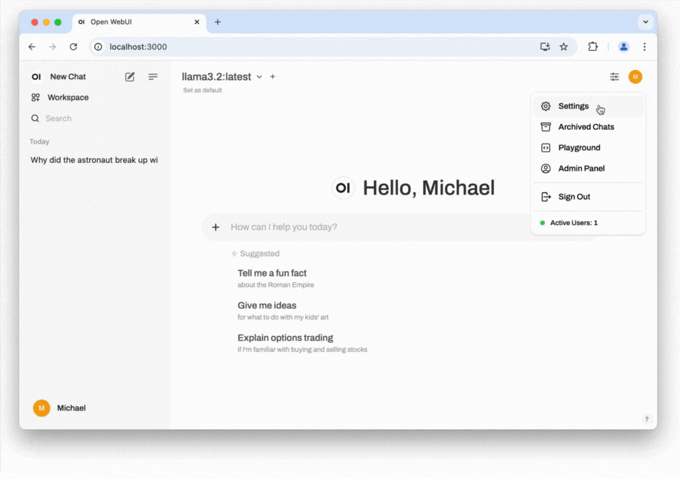The width and height of the screenshot is (680, 479).
Task: Open the account menu via the M avatar
Action: point(635,76)
